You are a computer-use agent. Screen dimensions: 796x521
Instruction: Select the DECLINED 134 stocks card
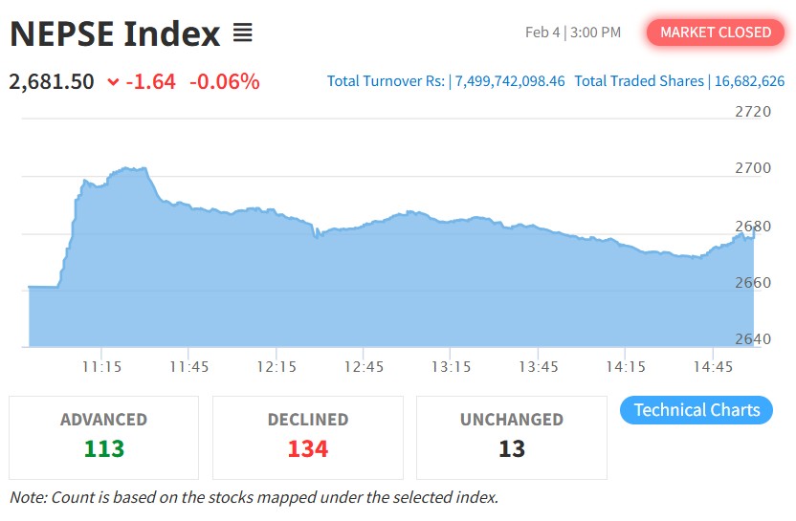click(x=308, y=436)
